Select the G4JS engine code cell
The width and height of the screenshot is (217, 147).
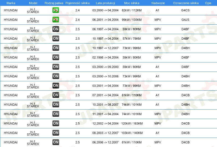(x=185, y=20)
